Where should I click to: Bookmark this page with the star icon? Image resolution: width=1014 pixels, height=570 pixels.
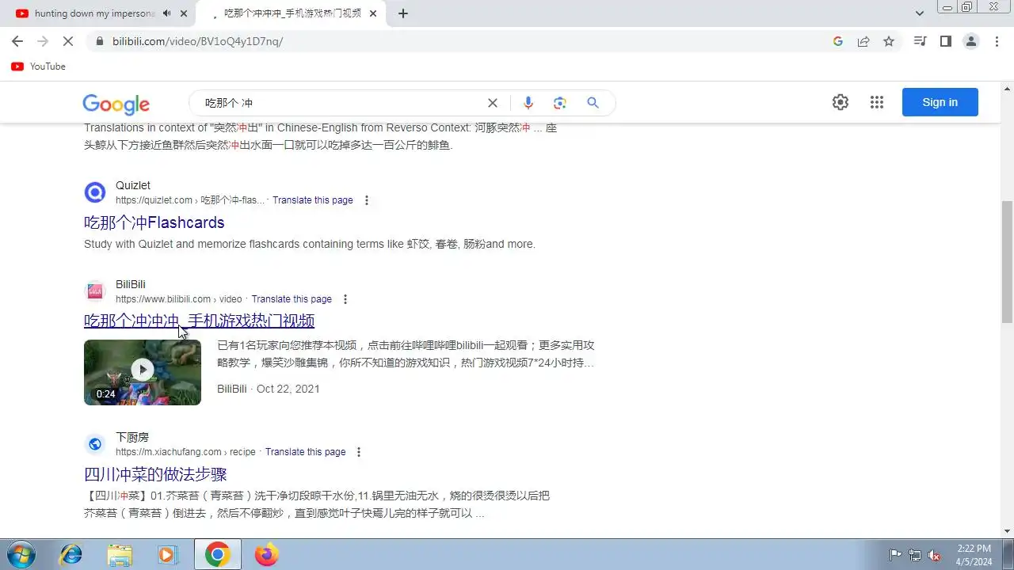[889, 41]
